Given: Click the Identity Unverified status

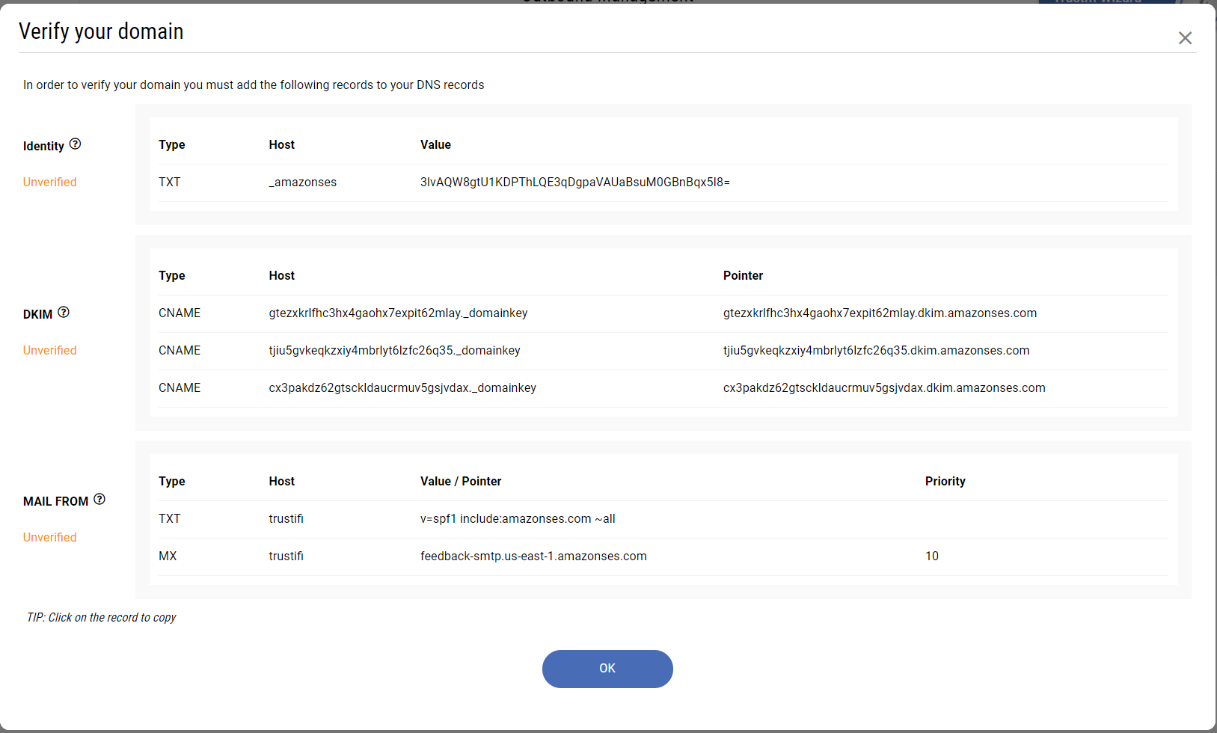Looking at the screenshot, I should point(50,182).
